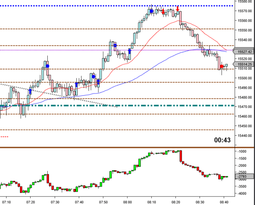The image size is (255, 205).
Task: Click the 15527.42 price tag on axis
Action: 243,51
